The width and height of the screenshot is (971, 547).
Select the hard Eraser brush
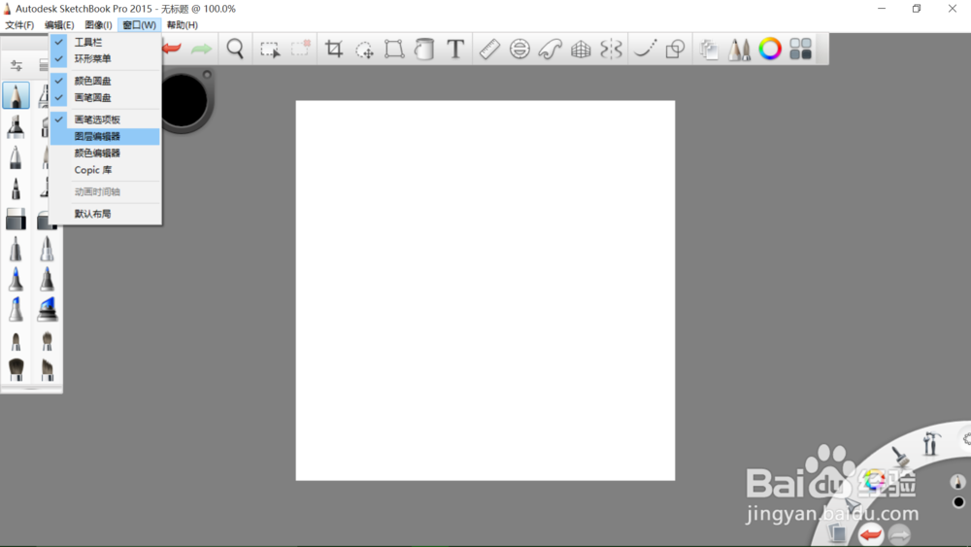point(16,219)
